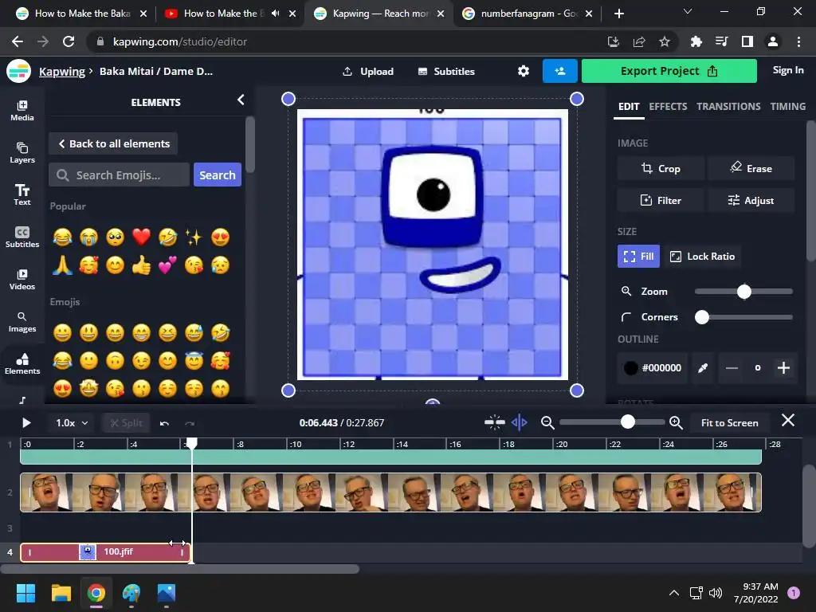Click the Kapwing breadcrumb link
Image resolution: width=816 pixels, height=612 pixels.
click(62, 71)
